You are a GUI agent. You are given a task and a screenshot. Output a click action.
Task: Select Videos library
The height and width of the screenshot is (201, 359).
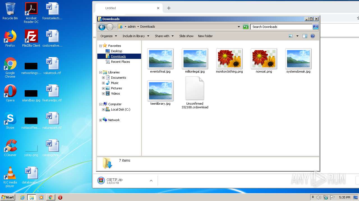coord(115,94)
